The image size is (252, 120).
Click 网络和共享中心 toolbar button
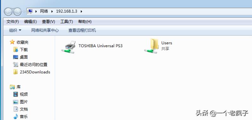click(x=45, y=30)
